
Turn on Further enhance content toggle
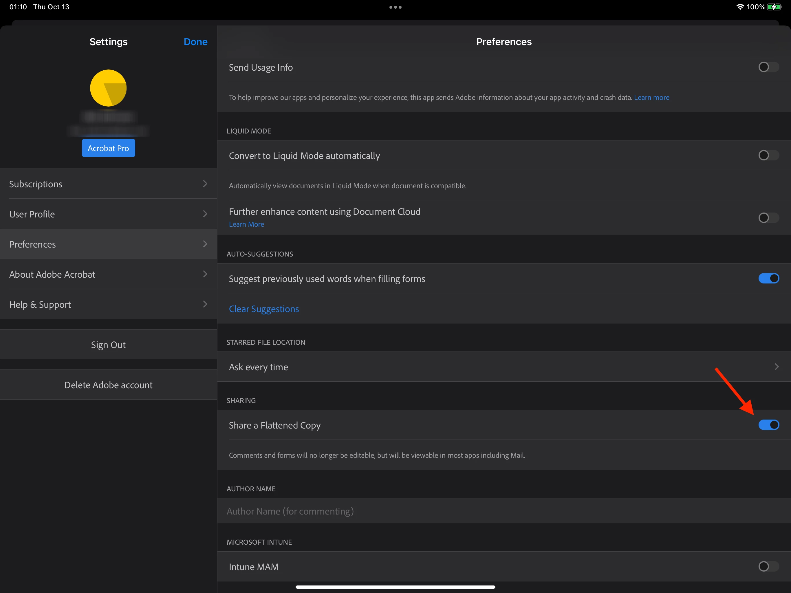click(x=768, y=218)
